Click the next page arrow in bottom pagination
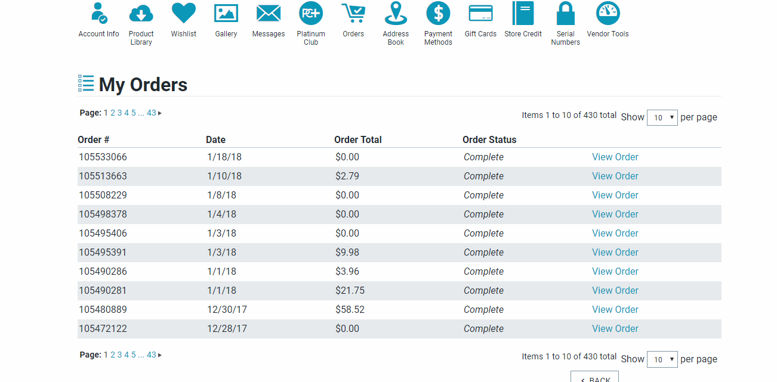This screenshot has width=777, height=382. pyautogui.click(x=160, y=355)
